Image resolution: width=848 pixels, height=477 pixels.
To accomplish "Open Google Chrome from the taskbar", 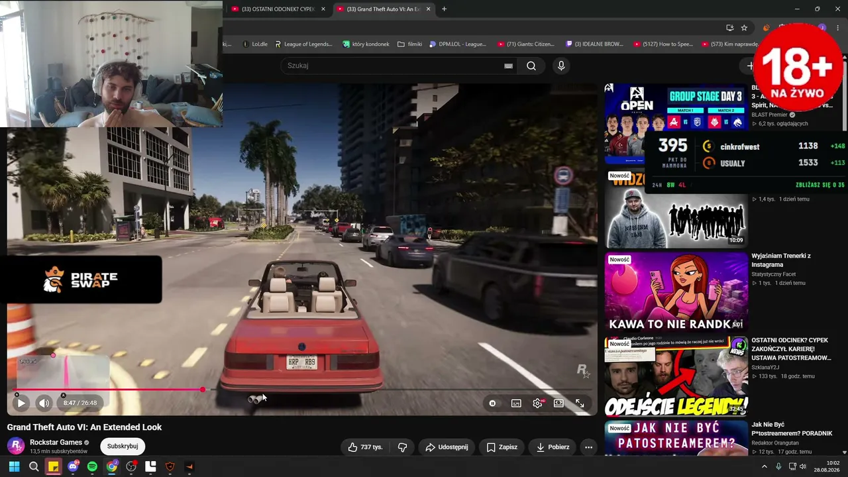I will (x=112, y=466).
